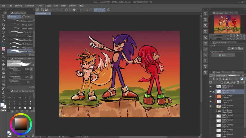The width and height of the screenshot is (246, 138).
Task: Click the Delete layer trash icon
Action: [244, 82]
